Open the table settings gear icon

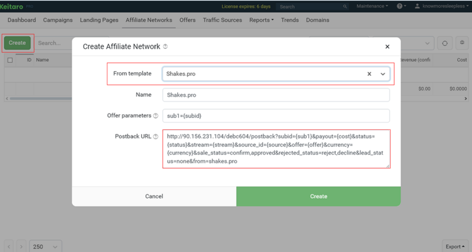click(462, 43)
